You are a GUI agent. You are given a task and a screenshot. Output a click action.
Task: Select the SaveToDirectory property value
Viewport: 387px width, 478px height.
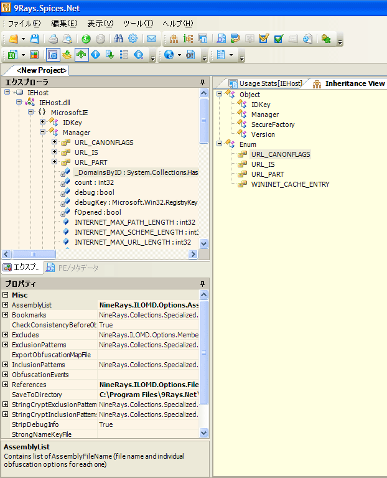tap(149, 395)
